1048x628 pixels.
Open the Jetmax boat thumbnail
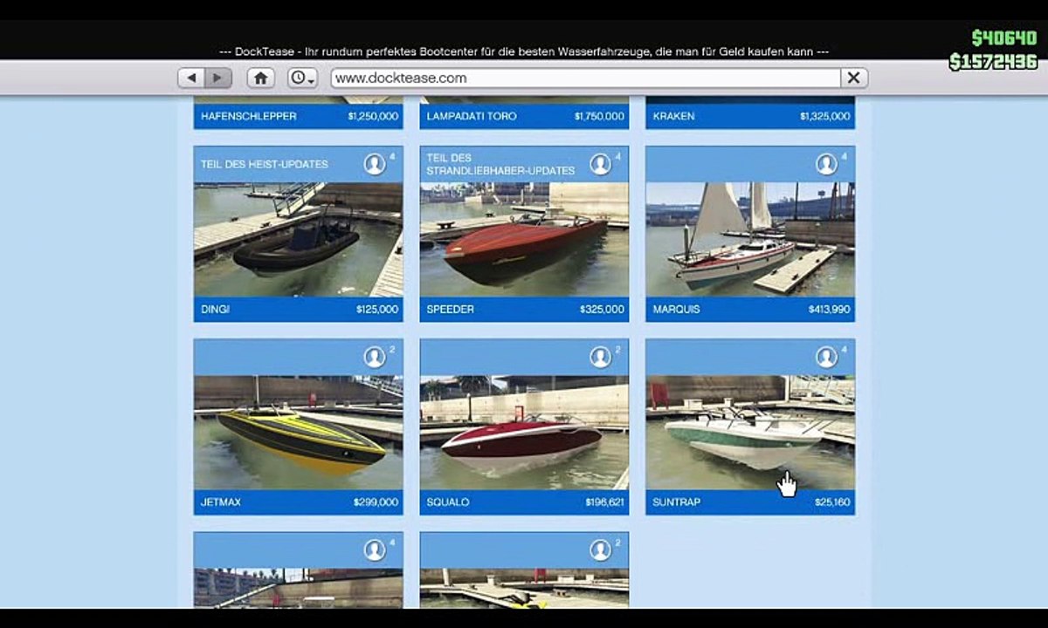point(298,433)
